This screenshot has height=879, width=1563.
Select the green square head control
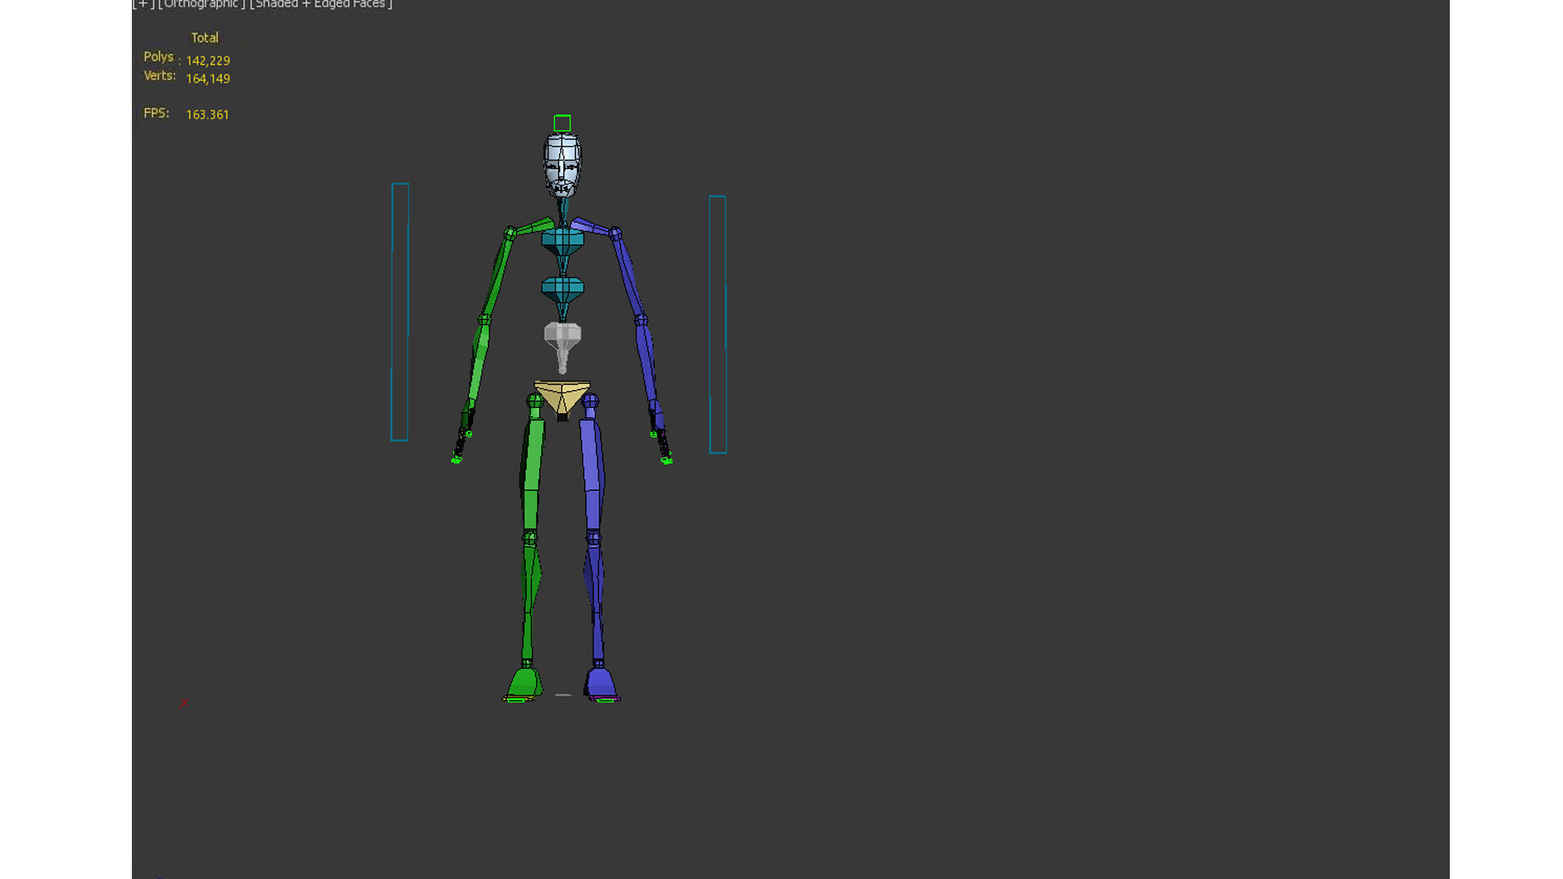562,124
